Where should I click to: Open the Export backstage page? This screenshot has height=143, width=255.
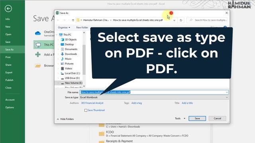pos(9,72)
